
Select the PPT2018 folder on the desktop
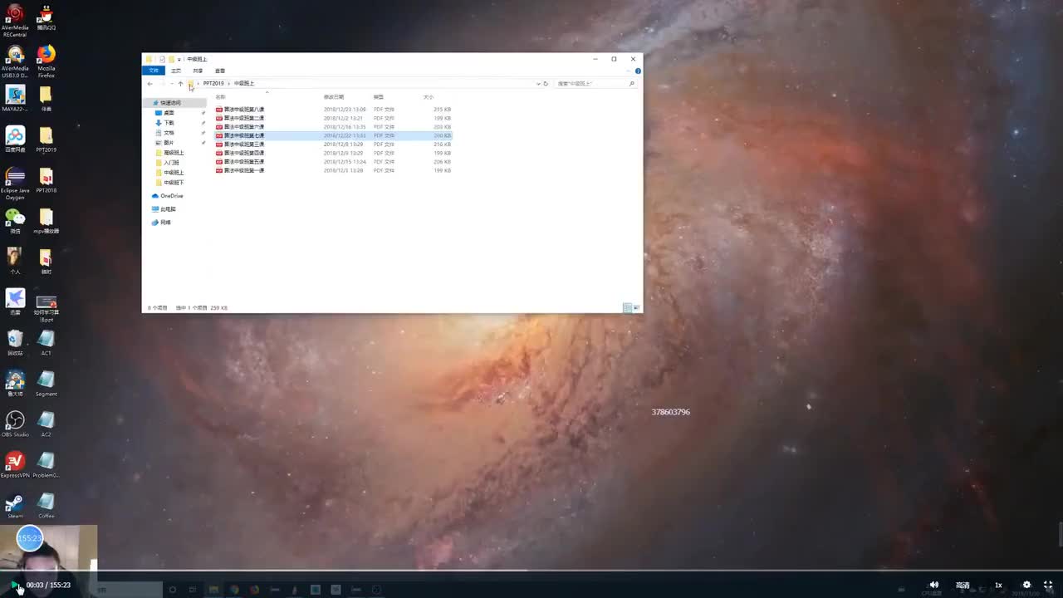(x=46, y=179)
